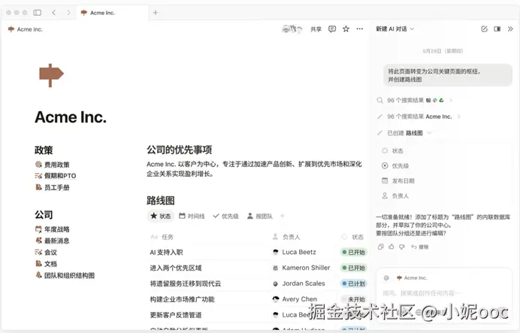Open the 员工手册 page link
The width and height of the screenshot is (520, 333).
click(53, 187)
